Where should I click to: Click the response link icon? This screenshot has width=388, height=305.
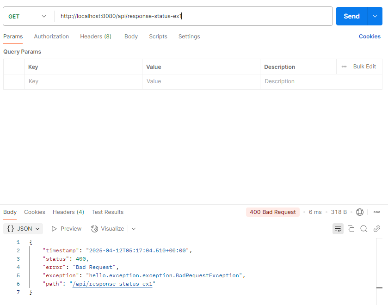377,229
